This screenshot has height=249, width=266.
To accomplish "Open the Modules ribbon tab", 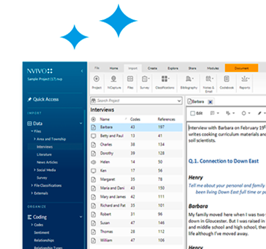I will (x=213, y=68).
